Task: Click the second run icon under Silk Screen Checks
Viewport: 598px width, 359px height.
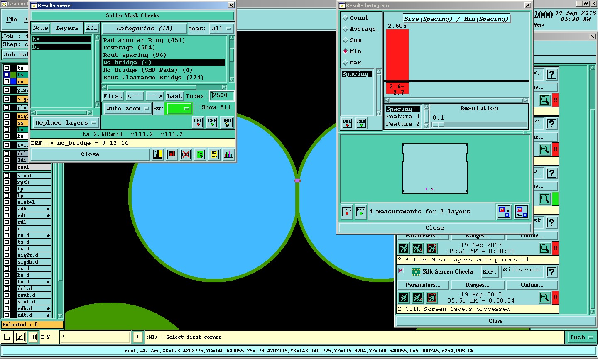Action: click(418, 298)
